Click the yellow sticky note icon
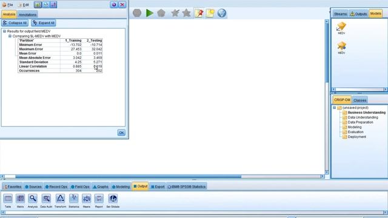The height and width of the screenshot is (218, 388). (210, 13)
